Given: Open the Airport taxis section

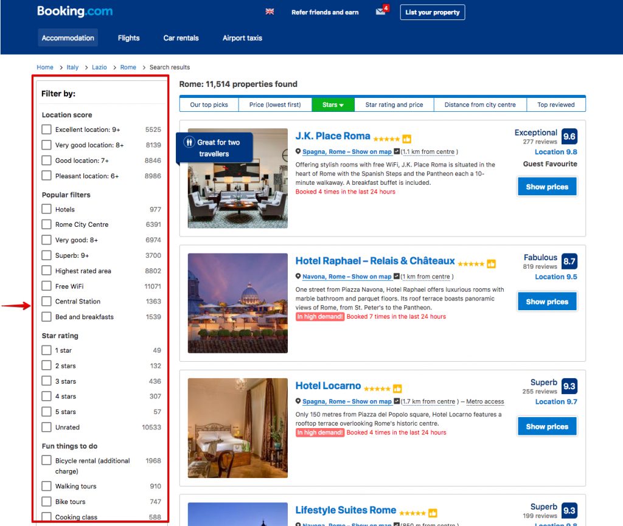Looking at the screenshot, I should coord(242,38).
